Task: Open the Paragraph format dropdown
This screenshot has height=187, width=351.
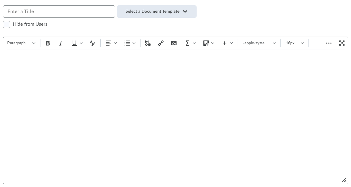Action: coord(21,43)
